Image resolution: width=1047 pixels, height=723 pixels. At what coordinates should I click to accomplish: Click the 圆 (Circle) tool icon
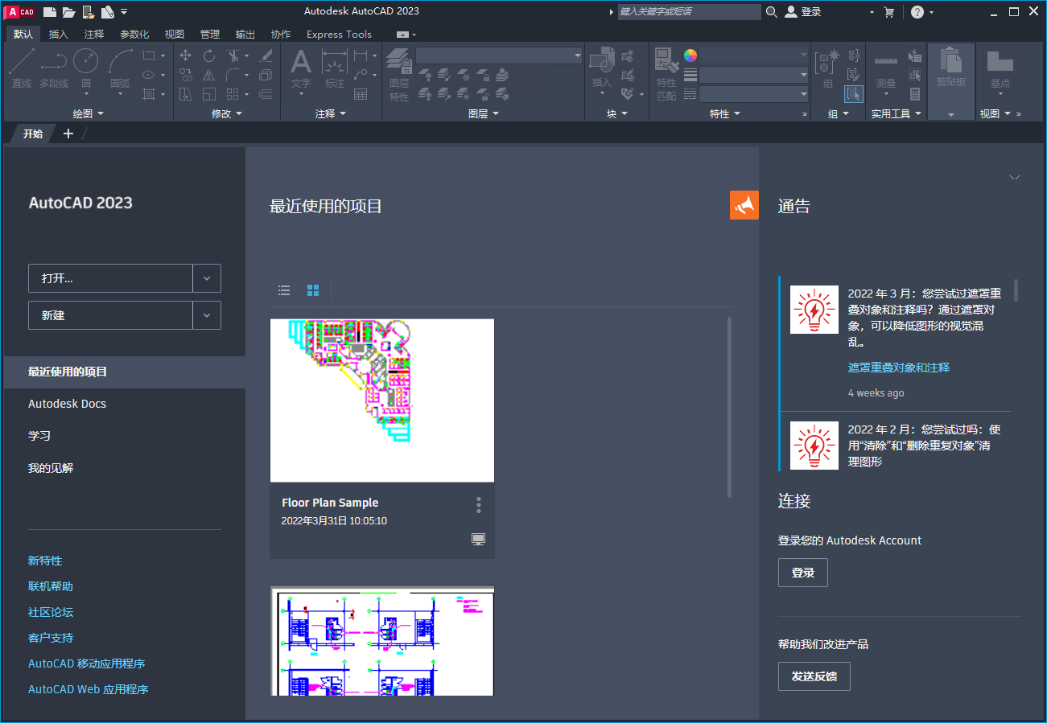coord(85,60)
